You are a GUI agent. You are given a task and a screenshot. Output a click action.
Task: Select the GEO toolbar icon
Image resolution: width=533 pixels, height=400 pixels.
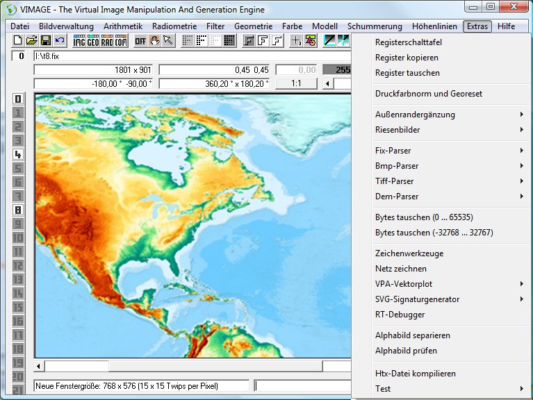(93, 40)
